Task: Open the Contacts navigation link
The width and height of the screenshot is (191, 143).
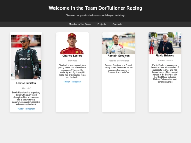Action: pyautogui.click(x=117, y=24)
